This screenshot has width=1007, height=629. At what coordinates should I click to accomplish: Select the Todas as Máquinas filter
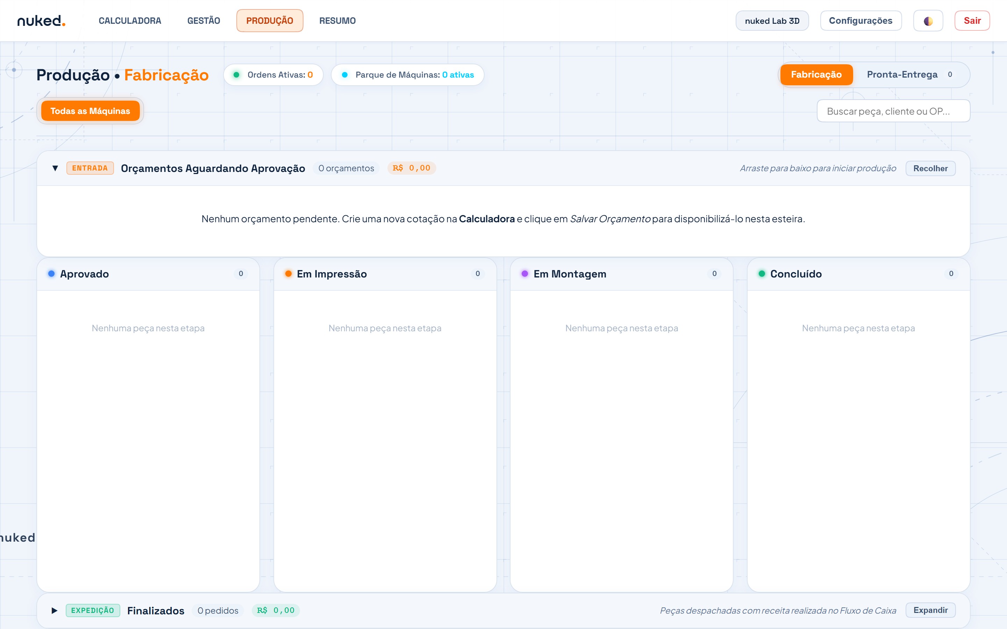click(x=90, y=111)
